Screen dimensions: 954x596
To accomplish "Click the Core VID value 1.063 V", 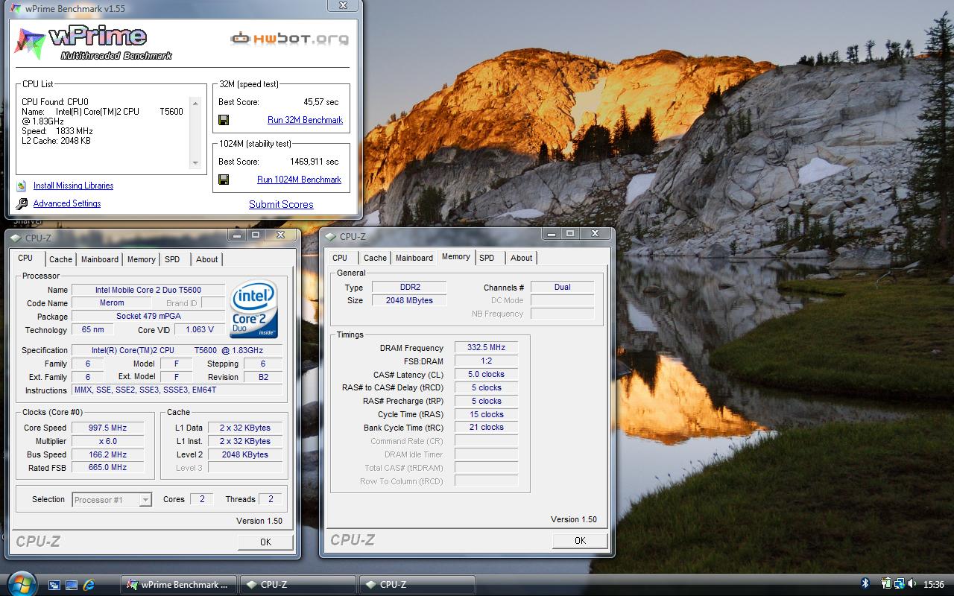I will coord(200,330).
